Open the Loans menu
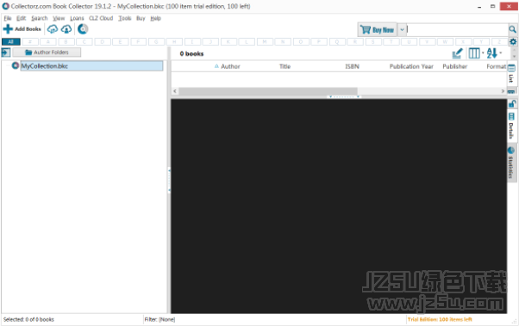This screenshot has height=326, width=519. point(77,18)
